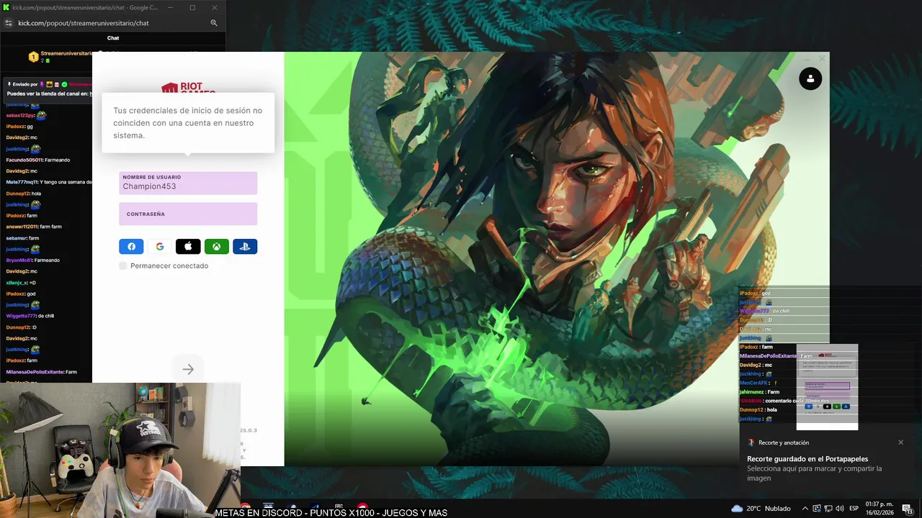Select the kick.com popout chat URL
The height and width of the screenshot is (518, 922).
[84, 23]
